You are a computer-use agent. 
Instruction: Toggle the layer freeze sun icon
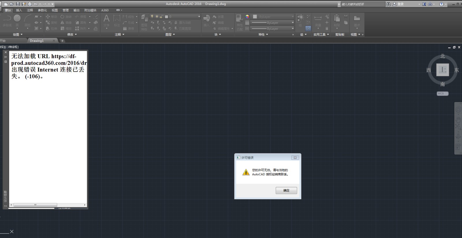click(157, 17)
